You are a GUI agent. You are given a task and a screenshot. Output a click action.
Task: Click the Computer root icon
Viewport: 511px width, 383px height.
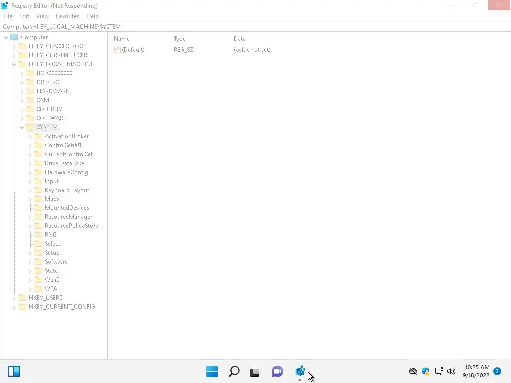pos(14,37)
